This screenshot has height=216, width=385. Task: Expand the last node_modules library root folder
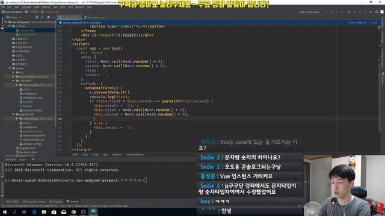click(17, 119)
